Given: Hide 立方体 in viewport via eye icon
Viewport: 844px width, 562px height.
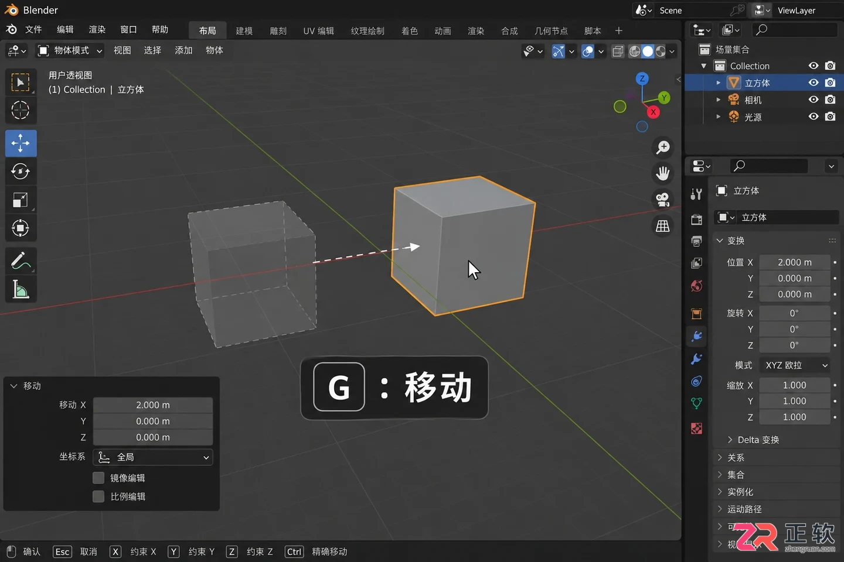Looking at the screenshot, I should point(814,83).
